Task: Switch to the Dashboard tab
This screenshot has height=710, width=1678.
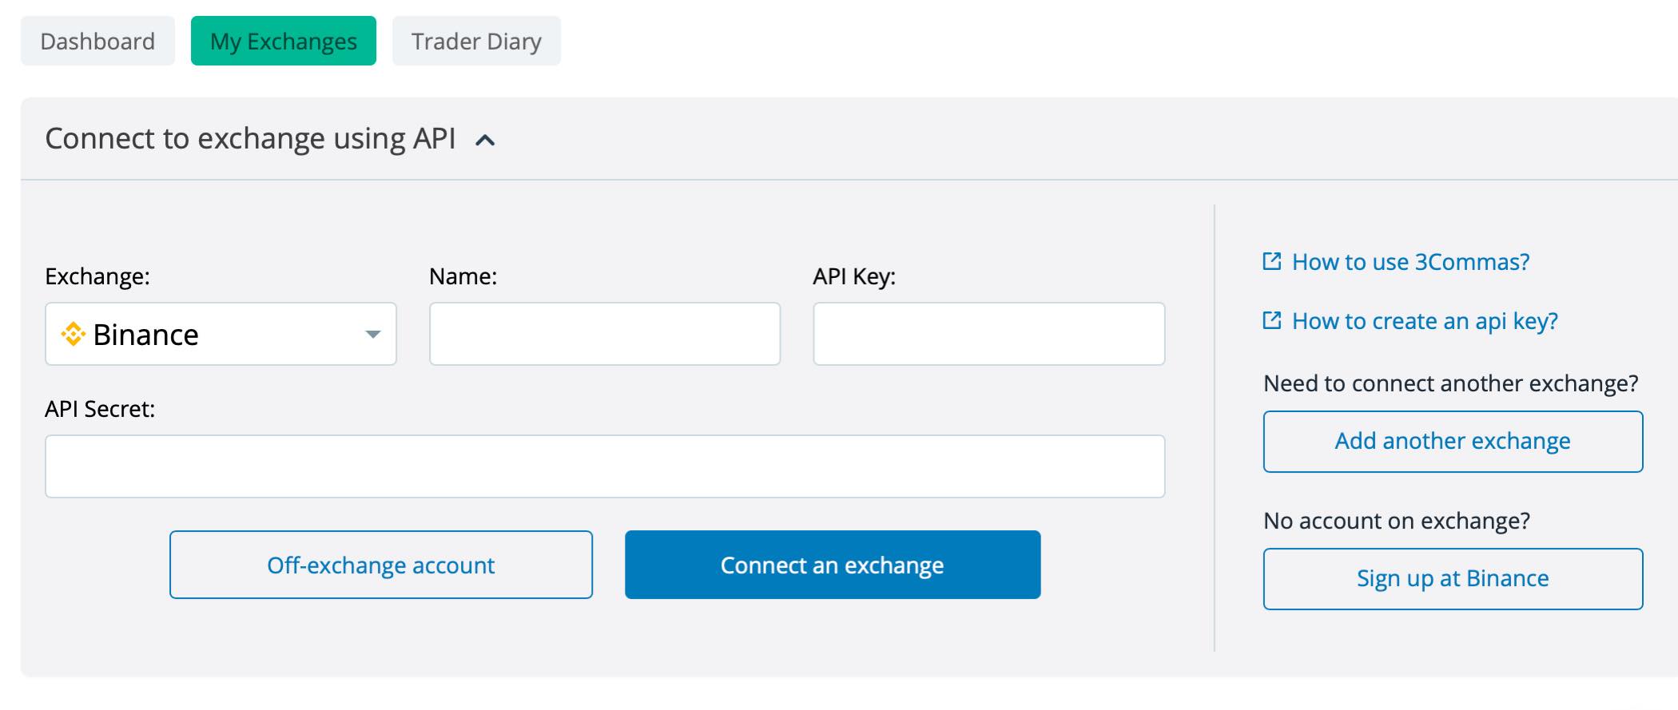Action: click(x=97, y=41)
